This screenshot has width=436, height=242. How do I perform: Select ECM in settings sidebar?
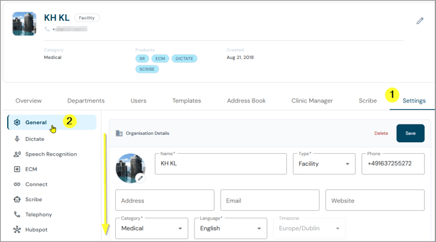(31, 169)
